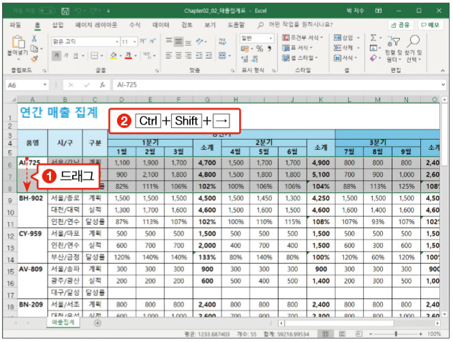
Task: Select the Format Painter brush icon
Action: point(35,59)
